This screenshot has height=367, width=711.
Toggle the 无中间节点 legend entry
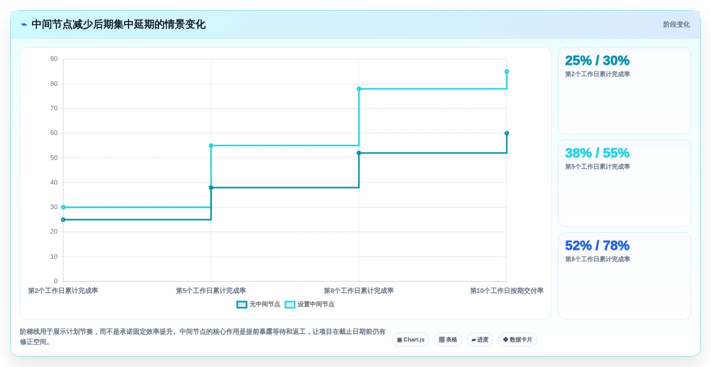[258, 304]
